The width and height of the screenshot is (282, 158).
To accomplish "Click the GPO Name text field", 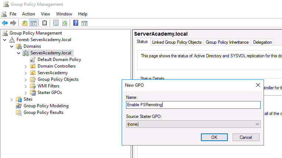I will coord(193,105).
